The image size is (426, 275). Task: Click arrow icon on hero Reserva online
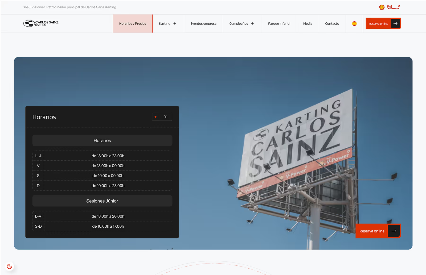pos(394,231)
